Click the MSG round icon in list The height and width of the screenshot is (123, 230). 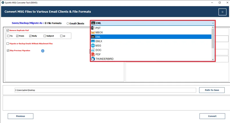pyautogui.click(x=93, y=46)
